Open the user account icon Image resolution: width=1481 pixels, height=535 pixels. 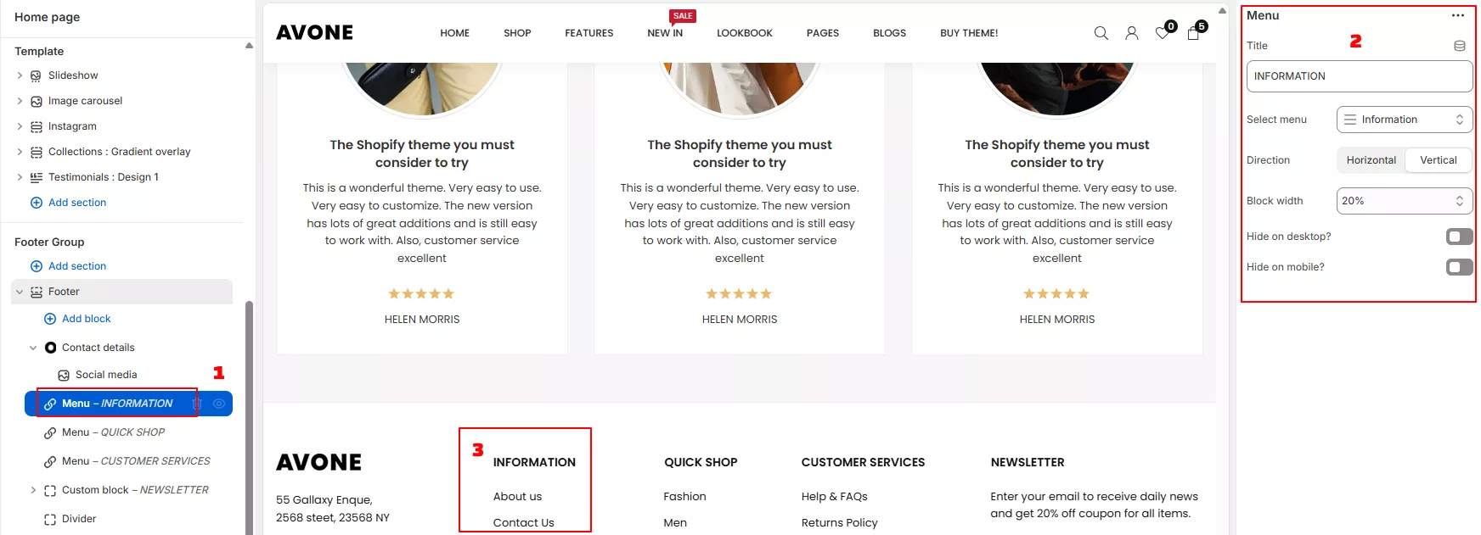click(1131, 33)
